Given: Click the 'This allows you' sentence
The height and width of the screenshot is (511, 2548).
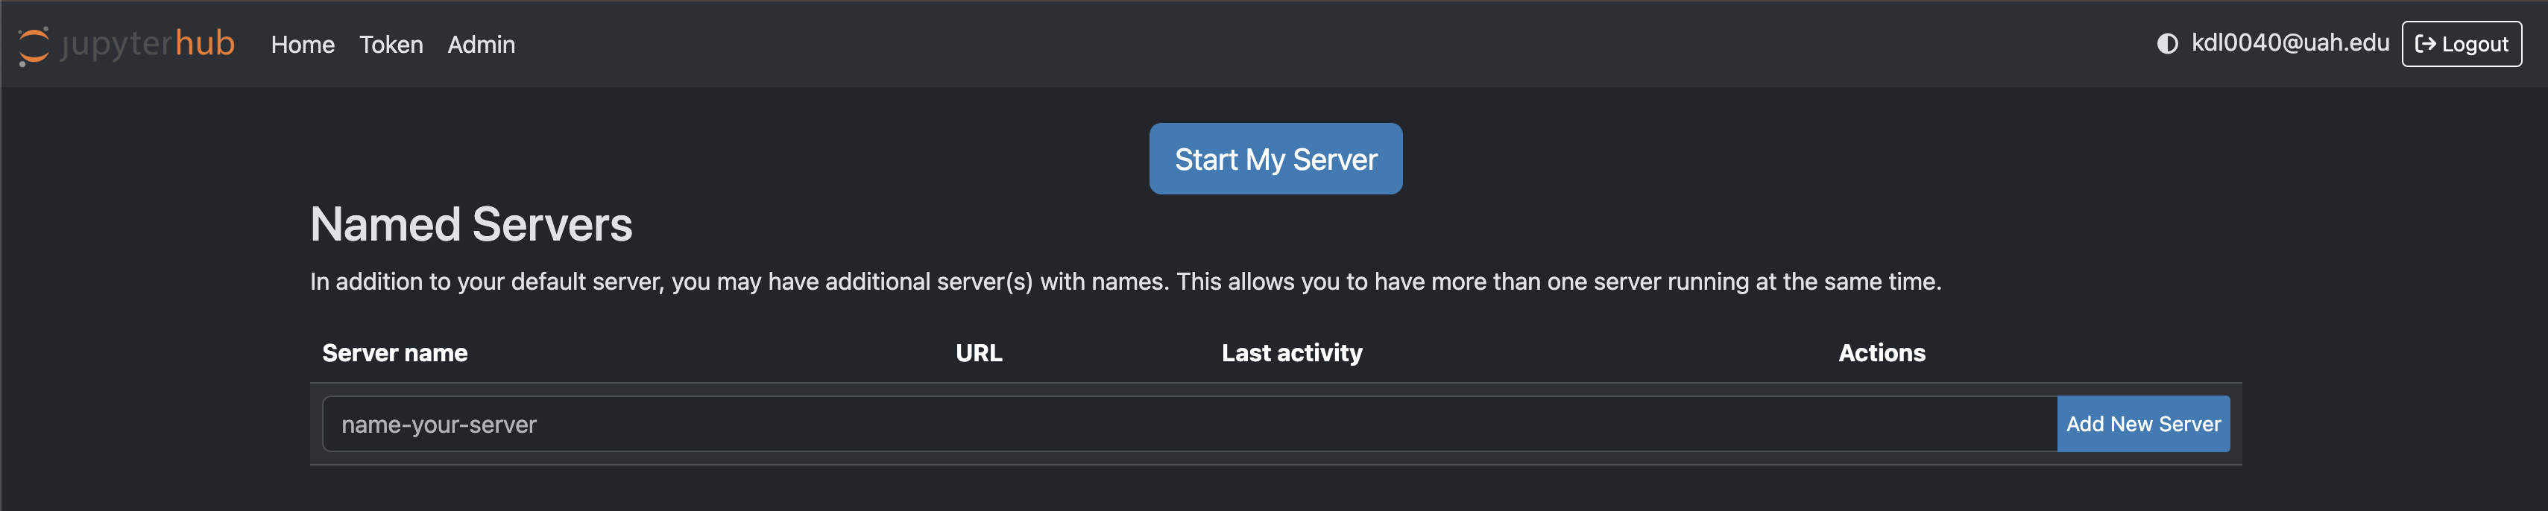Looking at the screenshot, I should coord(1558,282).
